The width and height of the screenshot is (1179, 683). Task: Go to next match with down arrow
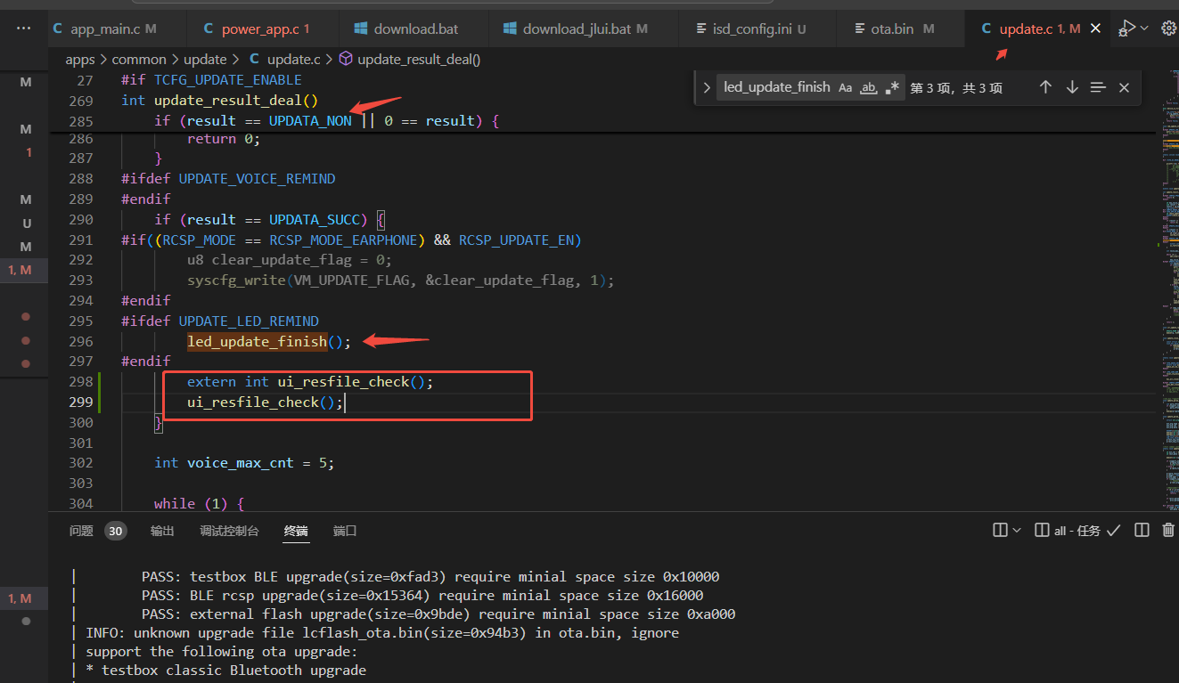click(1072, 87)
